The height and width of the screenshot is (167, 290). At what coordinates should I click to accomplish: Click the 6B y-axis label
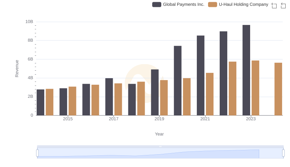point(30,59)
